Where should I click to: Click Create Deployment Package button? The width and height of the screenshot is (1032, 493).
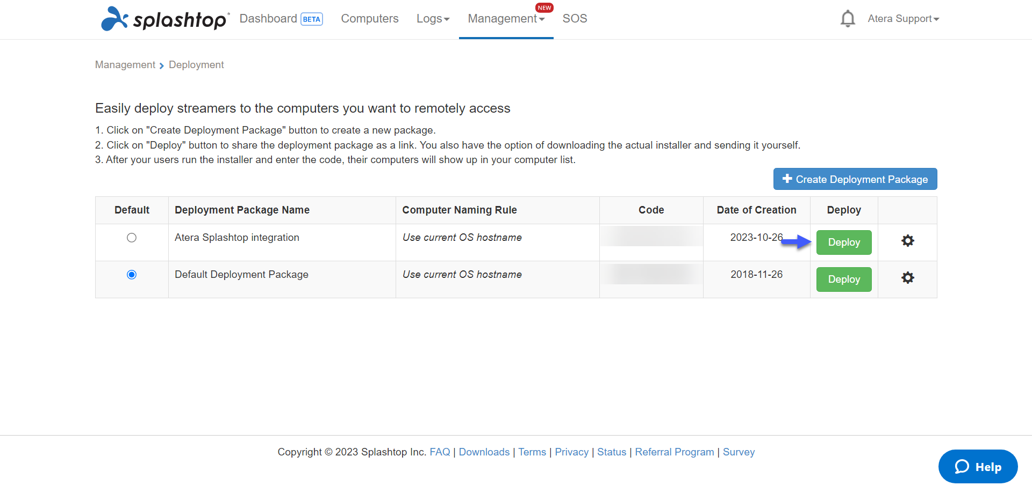point(855,179)
